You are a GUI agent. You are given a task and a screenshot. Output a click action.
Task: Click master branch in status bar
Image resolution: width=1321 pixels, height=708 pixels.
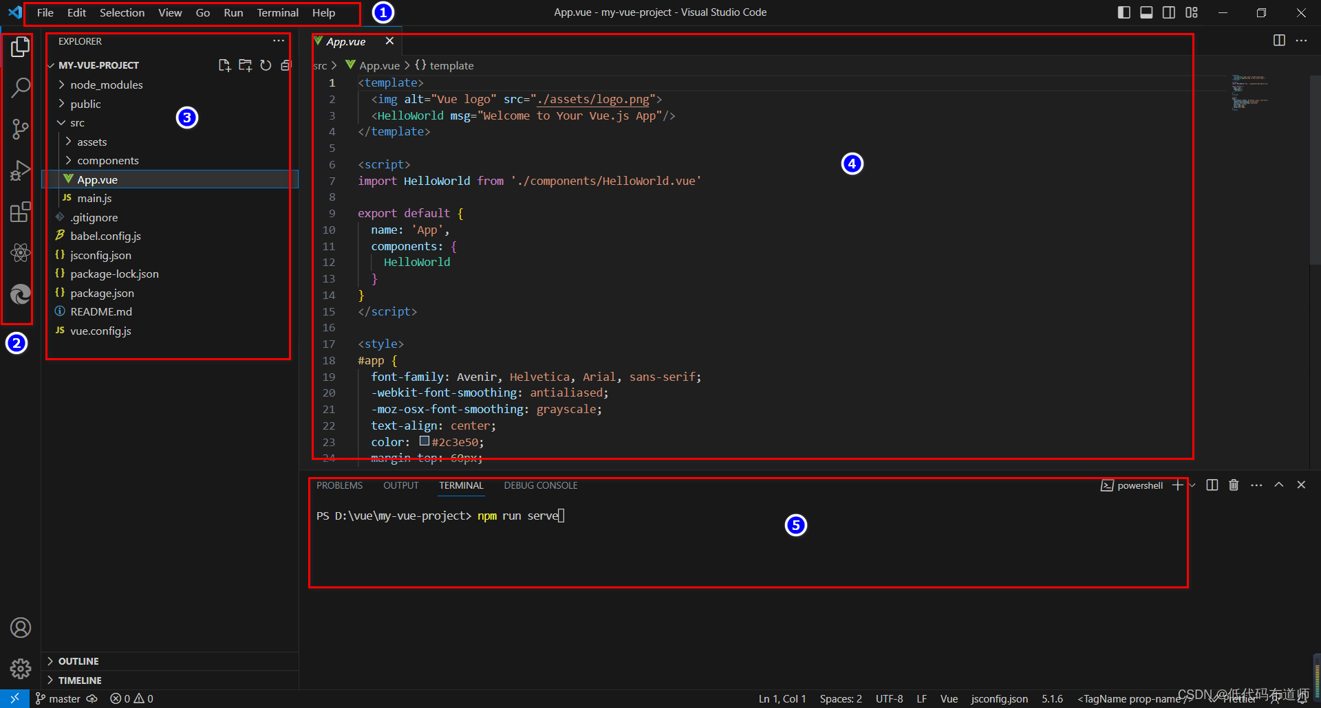[58, 698]
